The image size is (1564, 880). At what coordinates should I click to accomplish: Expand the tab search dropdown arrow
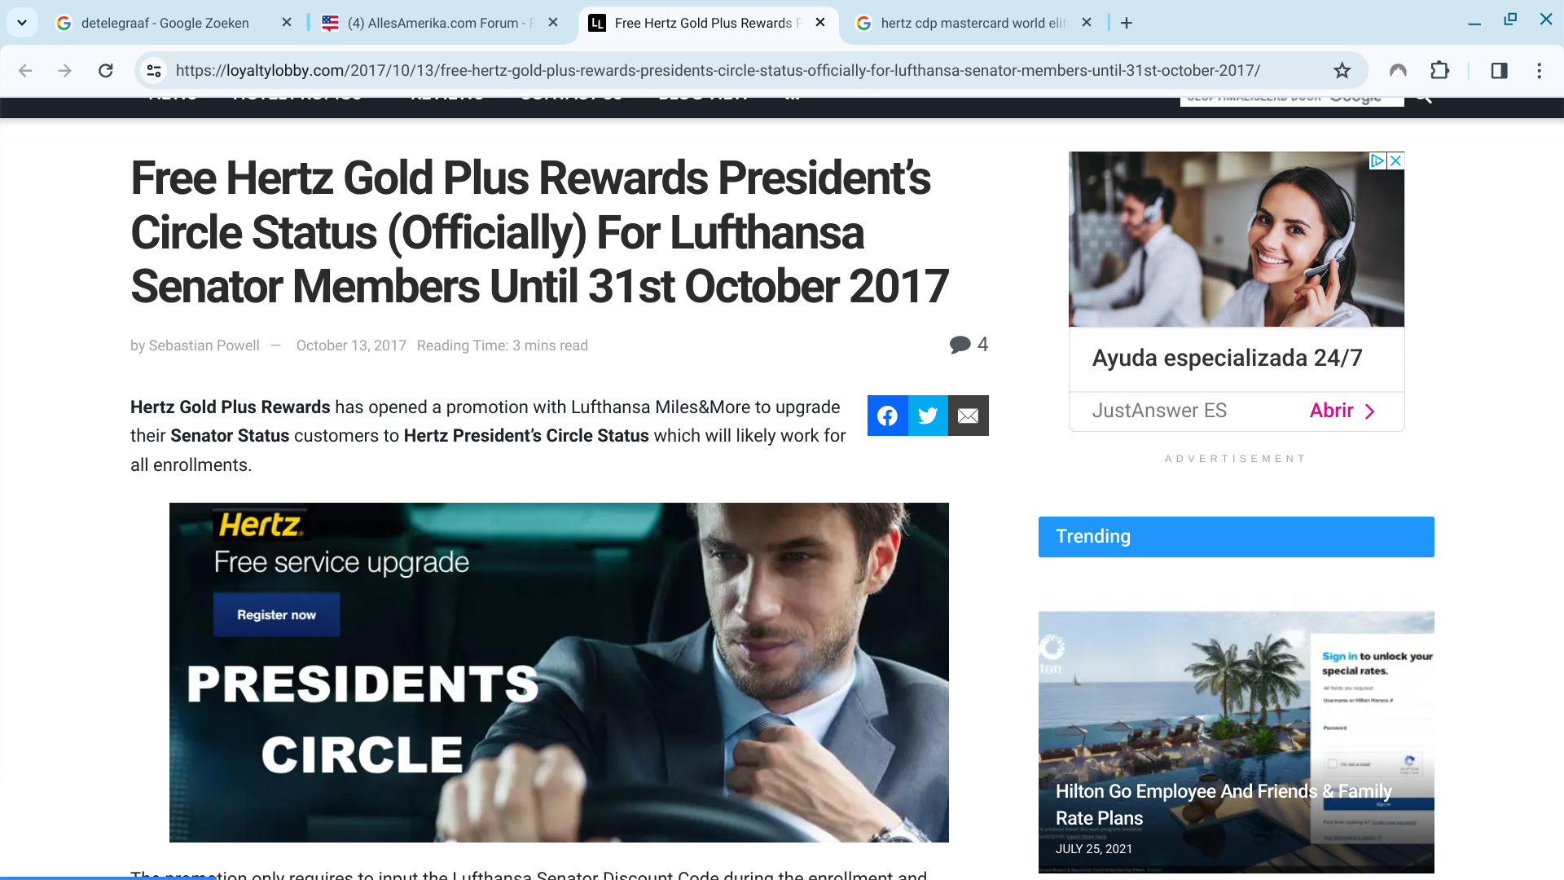tap(22, 23)
